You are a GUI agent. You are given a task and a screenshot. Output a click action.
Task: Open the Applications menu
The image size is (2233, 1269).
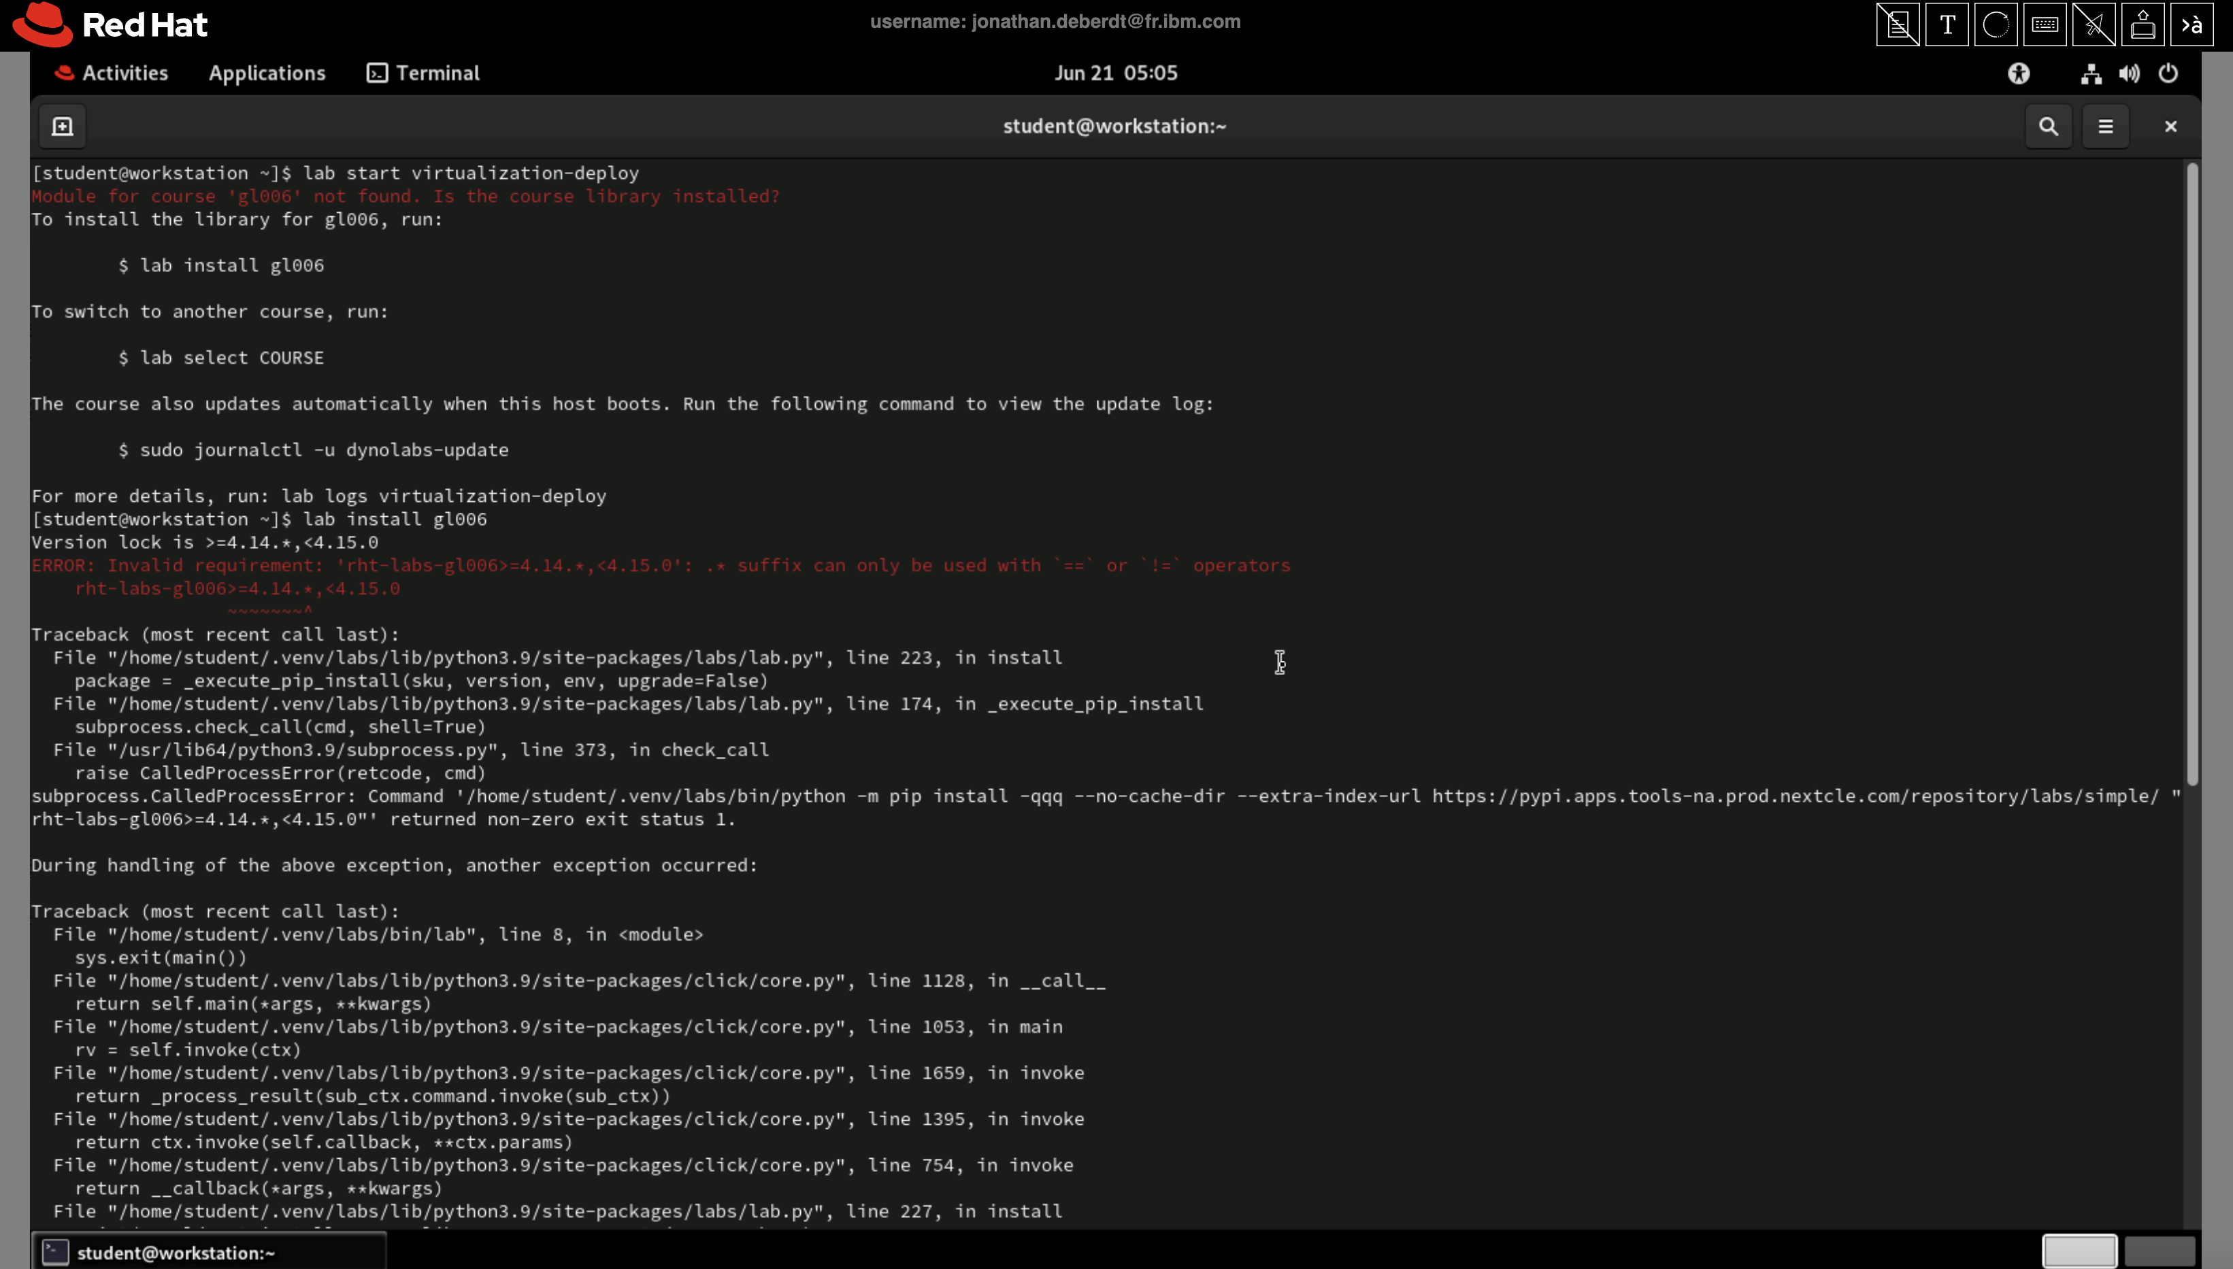click(x=267, y=73)
